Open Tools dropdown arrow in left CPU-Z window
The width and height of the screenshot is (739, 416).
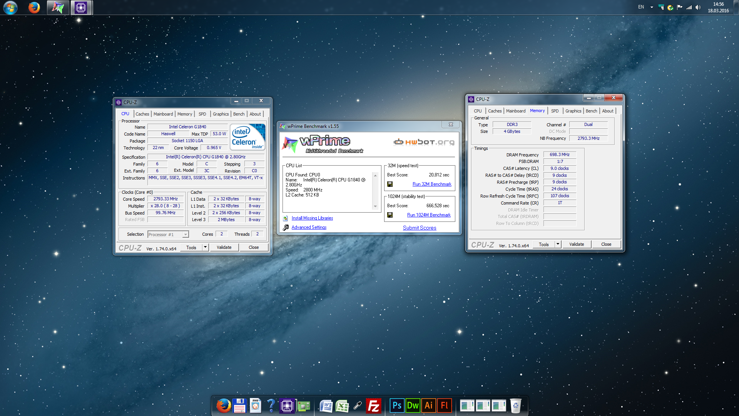206,247
